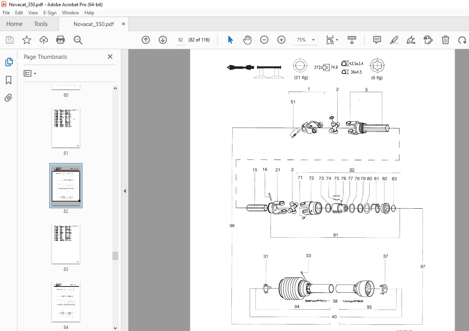The image size is (469, 331).
Task: Select the page 81 thumbnail
Action: click(x=66, y=128)
